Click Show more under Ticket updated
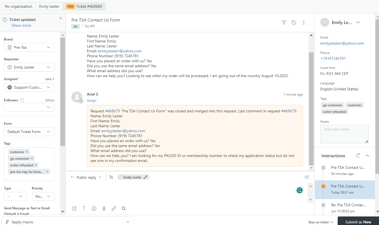 point(21,25)
